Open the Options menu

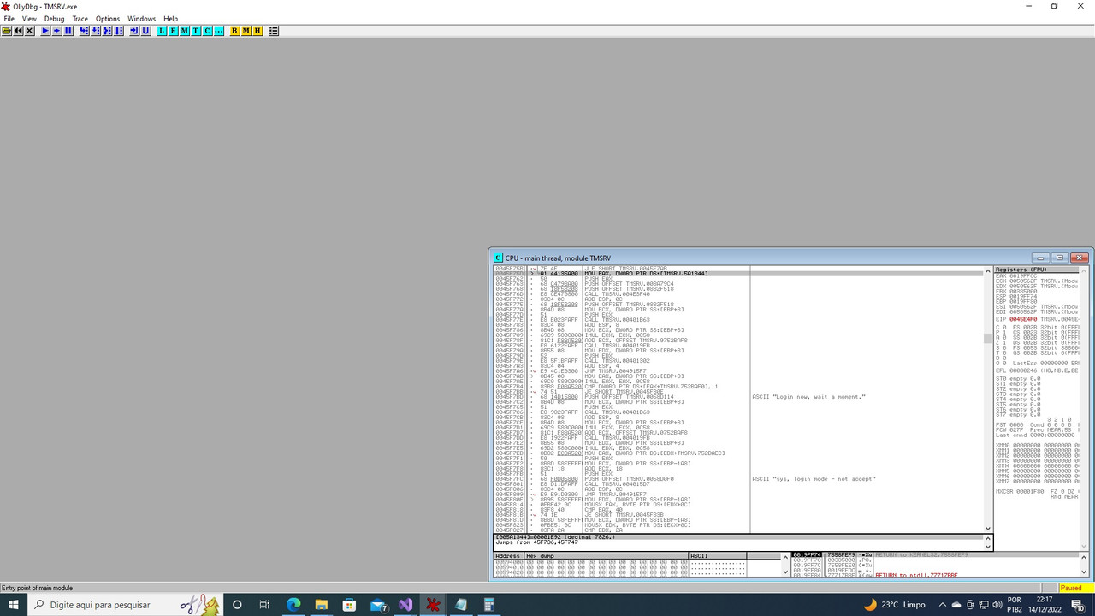click(108, 19)
